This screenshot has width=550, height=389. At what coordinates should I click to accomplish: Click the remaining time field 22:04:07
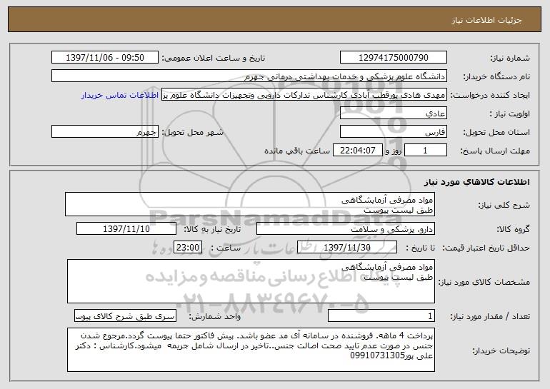(357, 151)
